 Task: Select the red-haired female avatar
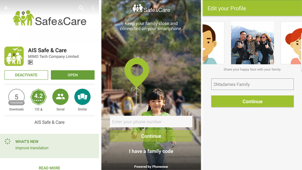pyautogui.click(x=291, y=43)
